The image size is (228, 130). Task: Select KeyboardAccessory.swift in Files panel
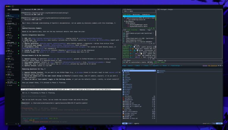139,27
